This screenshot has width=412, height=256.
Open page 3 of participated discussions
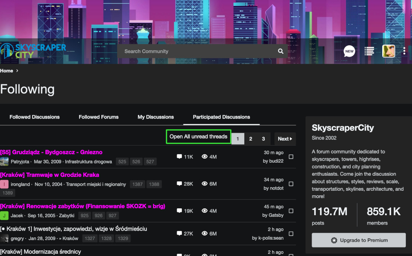click(x=264, y=139)
